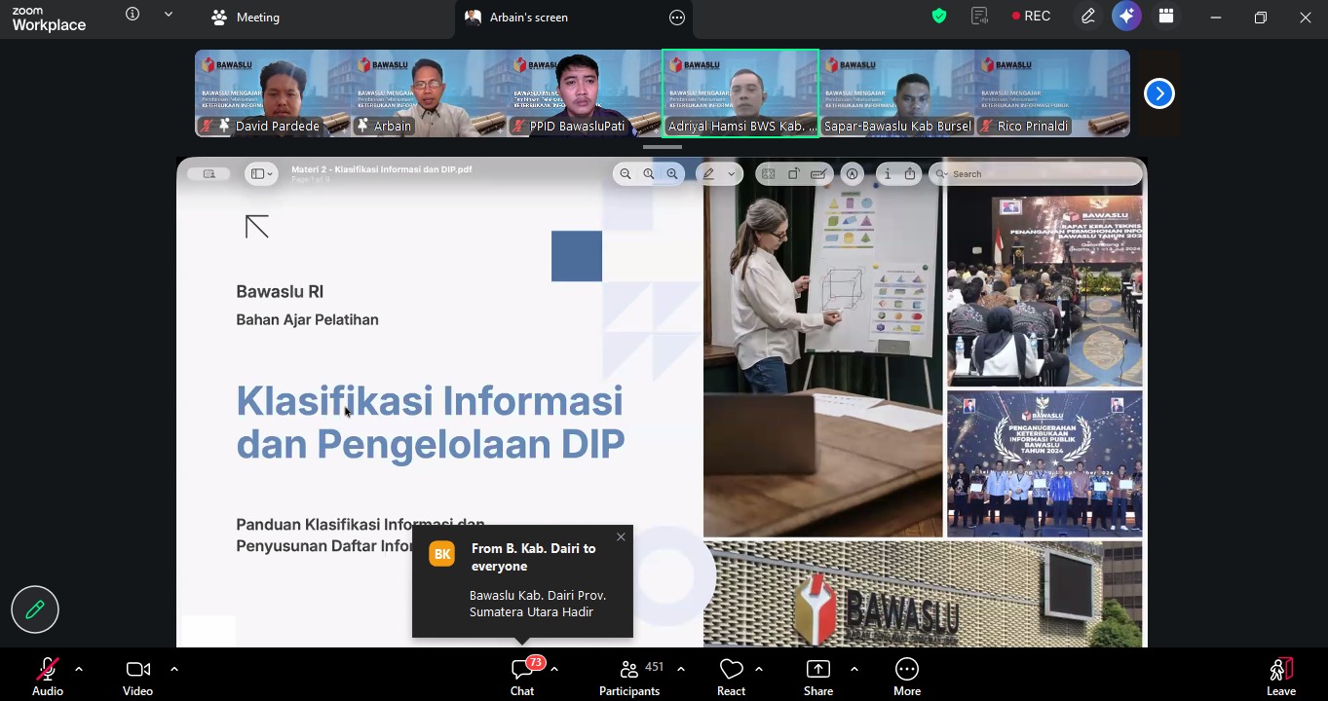Expand video settings caret
This screenshot has height=701, width=1328.
tap(174, 669)
